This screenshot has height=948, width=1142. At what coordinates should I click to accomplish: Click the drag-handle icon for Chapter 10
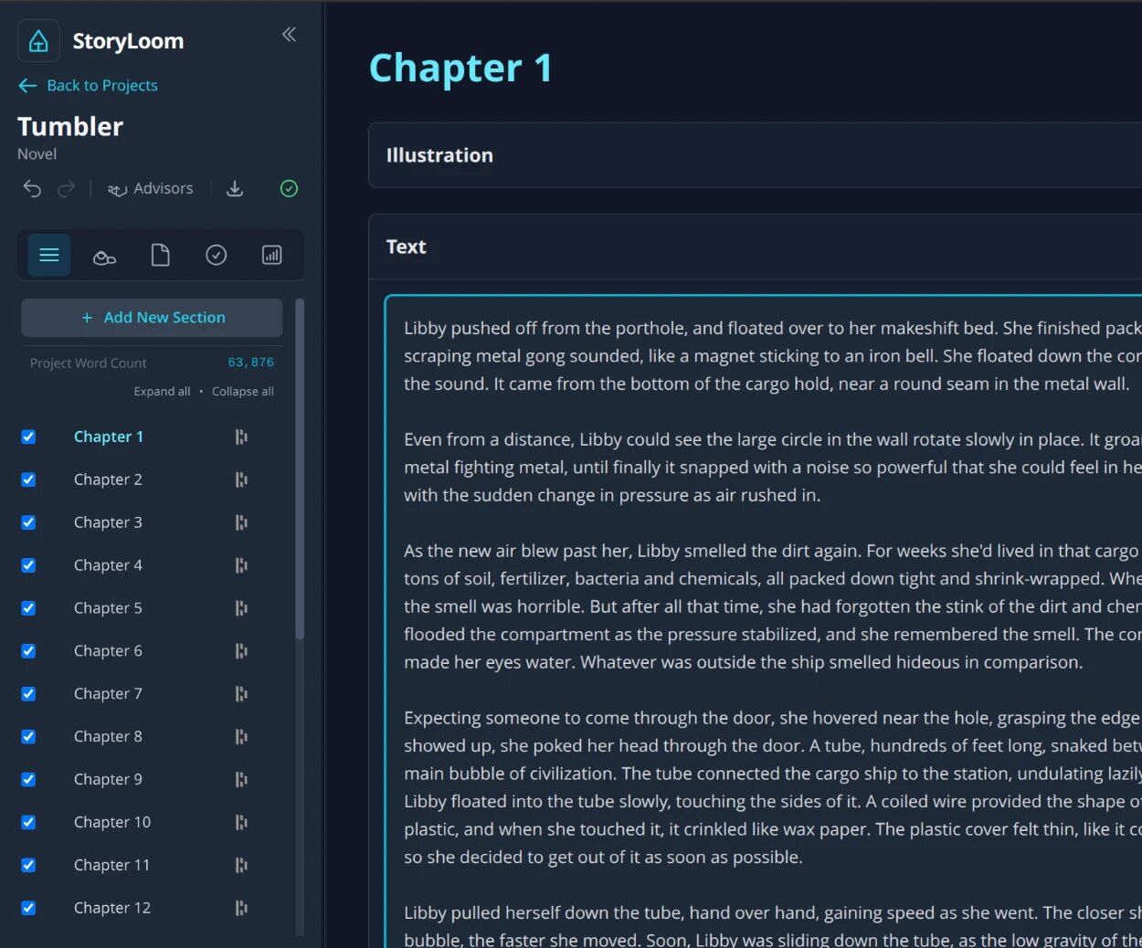click(241, 822)
